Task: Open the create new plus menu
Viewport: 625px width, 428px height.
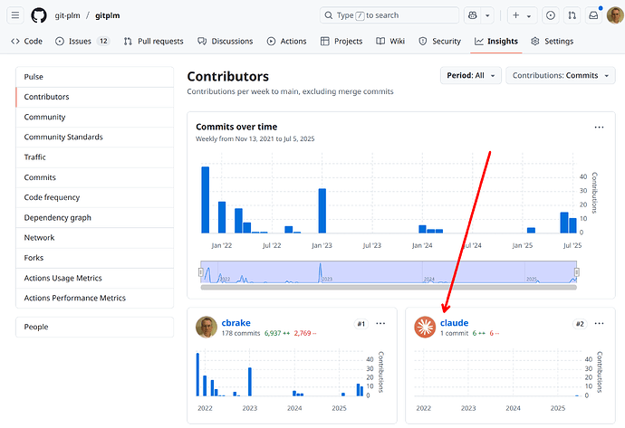Action: tap(522, 15)
